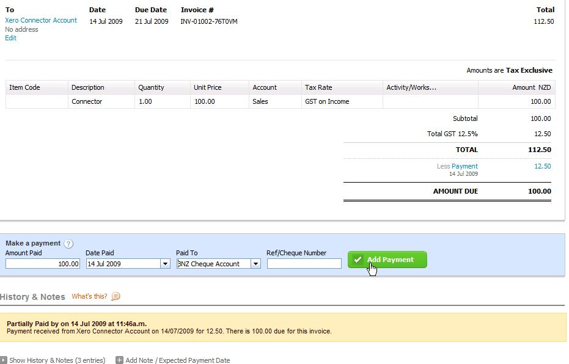Open the Make a payment help icon

point(68,244)
